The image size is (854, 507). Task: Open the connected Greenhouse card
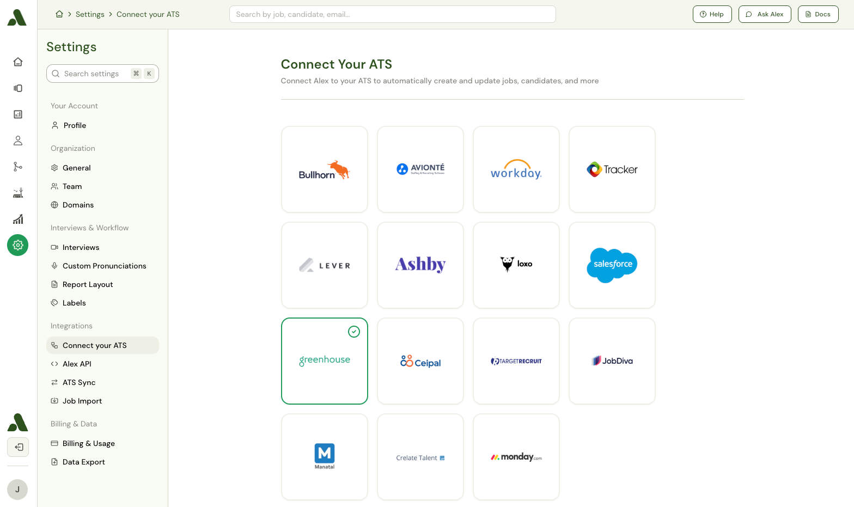click(325, 361)
